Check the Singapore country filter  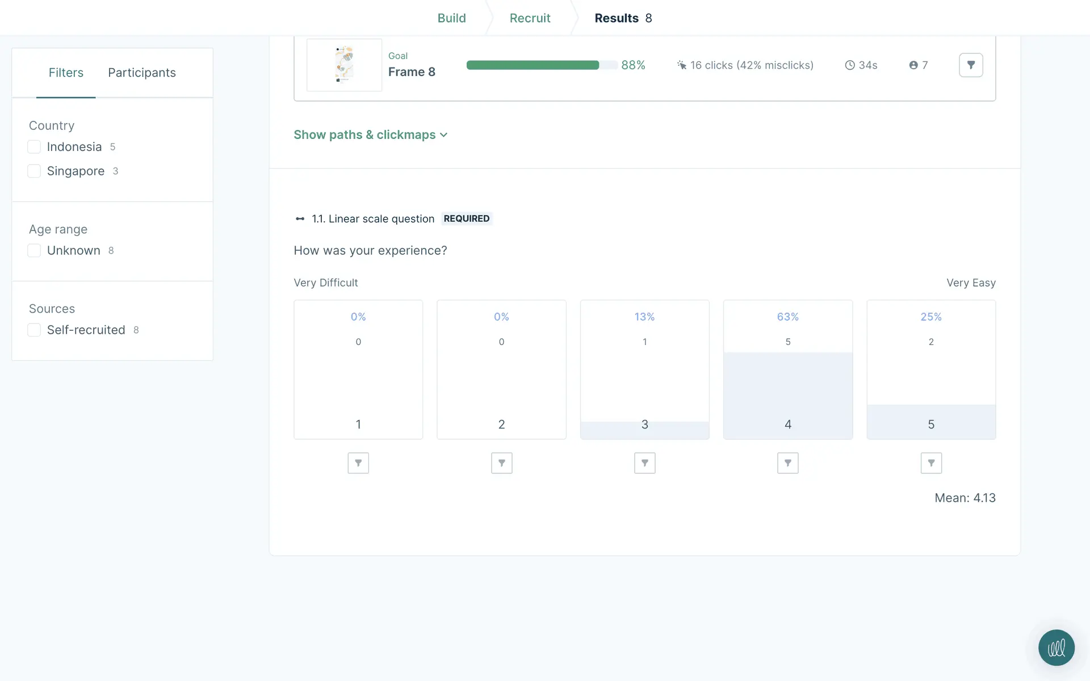point(34,171)
